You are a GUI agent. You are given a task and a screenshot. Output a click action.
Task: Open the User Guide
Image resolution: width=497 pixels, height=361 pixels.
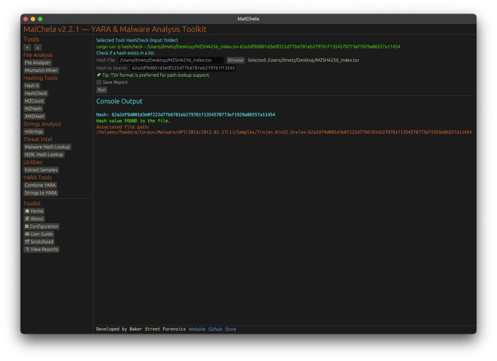[x=39, y=234]
